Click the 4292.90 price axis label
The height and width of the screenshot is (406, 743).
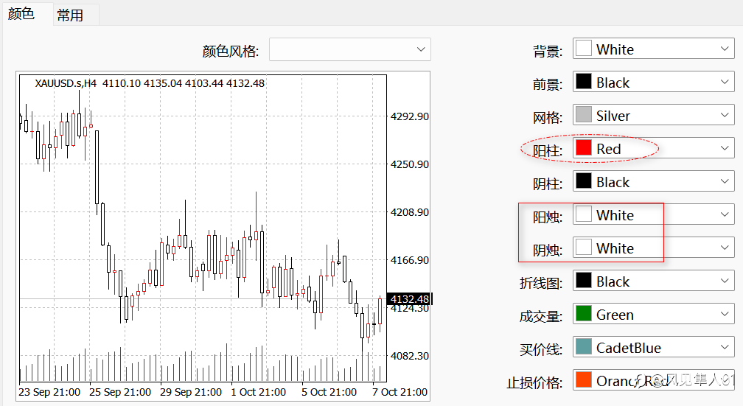click(409, 116)
